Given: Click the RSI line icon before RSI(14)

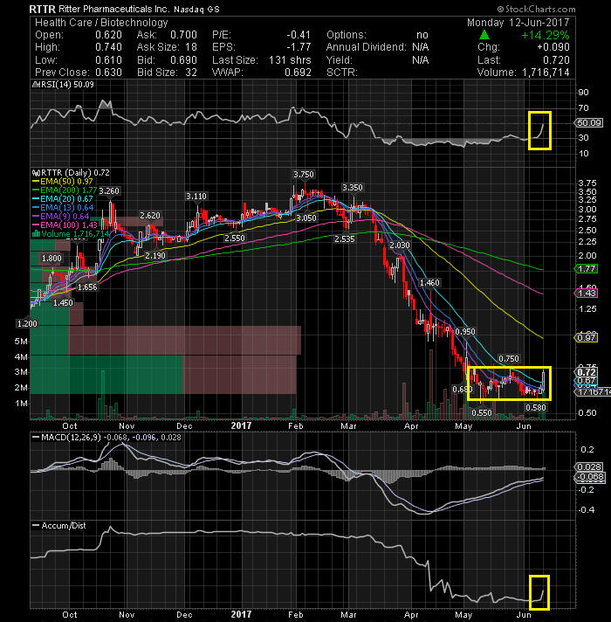Looking at the screenshot, I should coord(36,85).
